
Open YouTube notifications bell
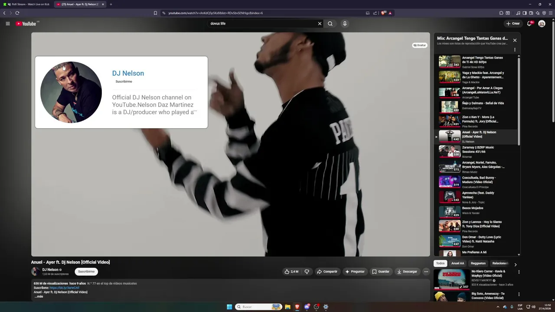click(529, 23)
